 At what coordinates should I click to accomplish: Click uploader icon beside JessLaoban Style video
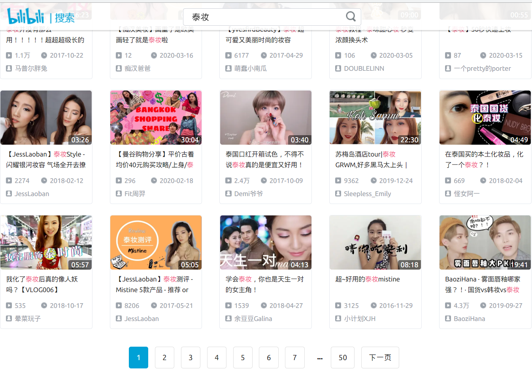click(9, 194)
